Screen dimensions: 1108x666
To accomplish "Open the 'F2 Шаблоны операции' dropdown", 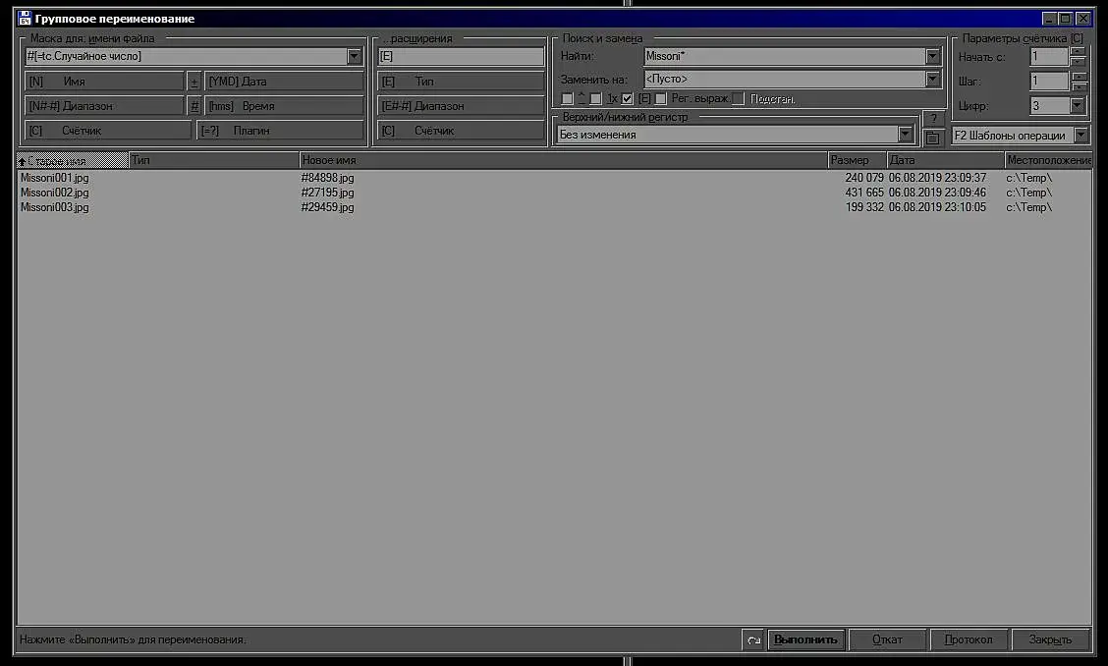I will tap(1081, 135).
